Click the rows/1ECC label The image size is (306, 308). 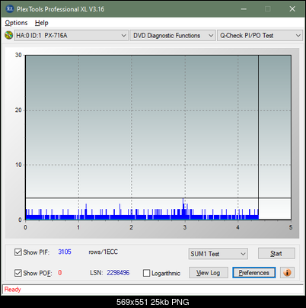(103, 252)
